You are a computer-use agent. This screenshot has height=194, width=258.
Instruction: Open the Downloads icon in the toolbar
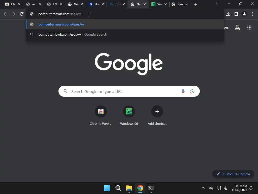[228, 14]
